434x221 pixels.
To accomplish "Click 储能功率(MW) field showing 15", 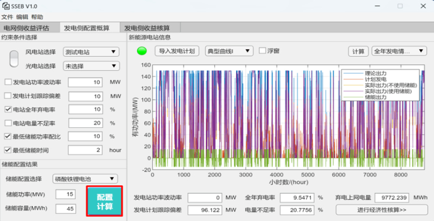I will point(65,194).
